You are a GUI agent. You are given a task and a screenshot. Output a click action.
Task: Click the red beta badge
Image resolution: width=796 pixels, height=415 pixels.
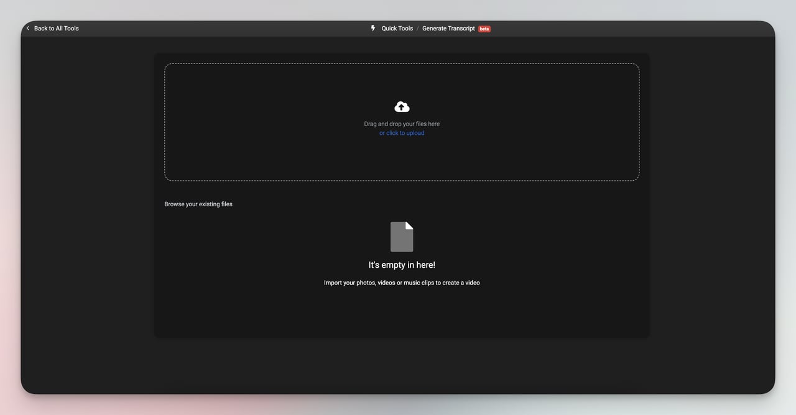click(484, 28)
